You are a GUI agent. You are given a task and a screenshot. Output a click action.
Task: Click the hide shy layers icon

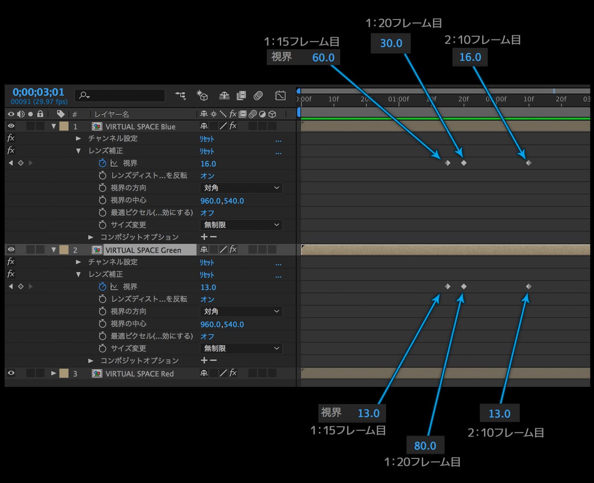[224, 96]
